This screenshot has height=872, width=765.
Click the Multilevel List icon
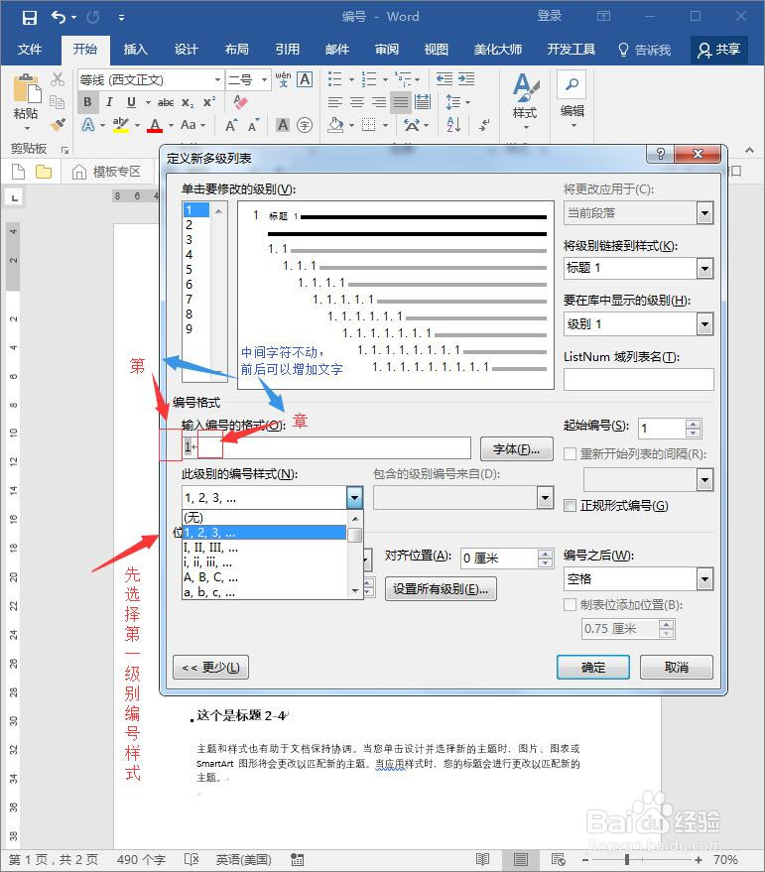(403, 79)
